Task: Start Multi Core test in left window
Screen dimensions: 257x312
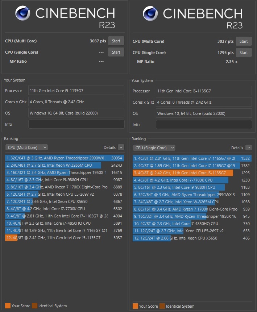Action: 116,41
